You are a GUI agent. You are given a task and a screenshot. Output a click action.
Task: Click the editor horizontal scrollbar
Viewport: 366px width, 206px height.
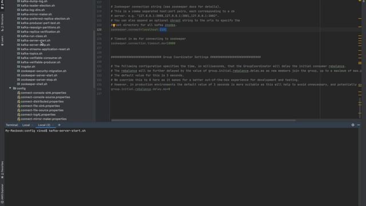204,120
